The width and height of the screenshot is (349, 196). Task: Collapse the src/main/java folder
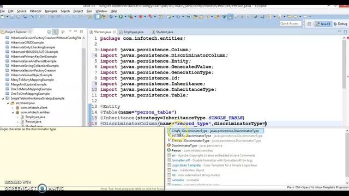(8, 103)
